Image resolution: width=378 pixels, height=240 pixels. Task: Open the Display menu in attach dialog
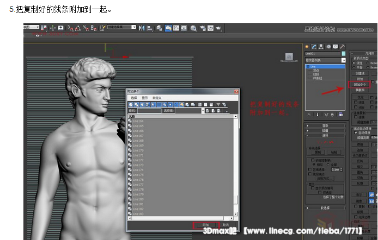(x=144, y=98)
